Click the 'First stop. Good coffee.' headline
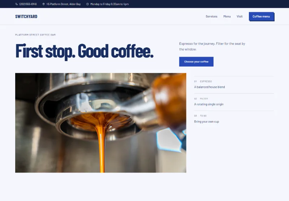Viewport: 289px width, 201px height. (85, 51)
